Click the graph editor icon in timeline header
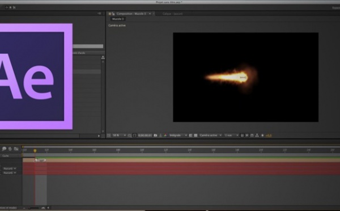This screenshot has height=211, width=340. [x=16, y=149]
